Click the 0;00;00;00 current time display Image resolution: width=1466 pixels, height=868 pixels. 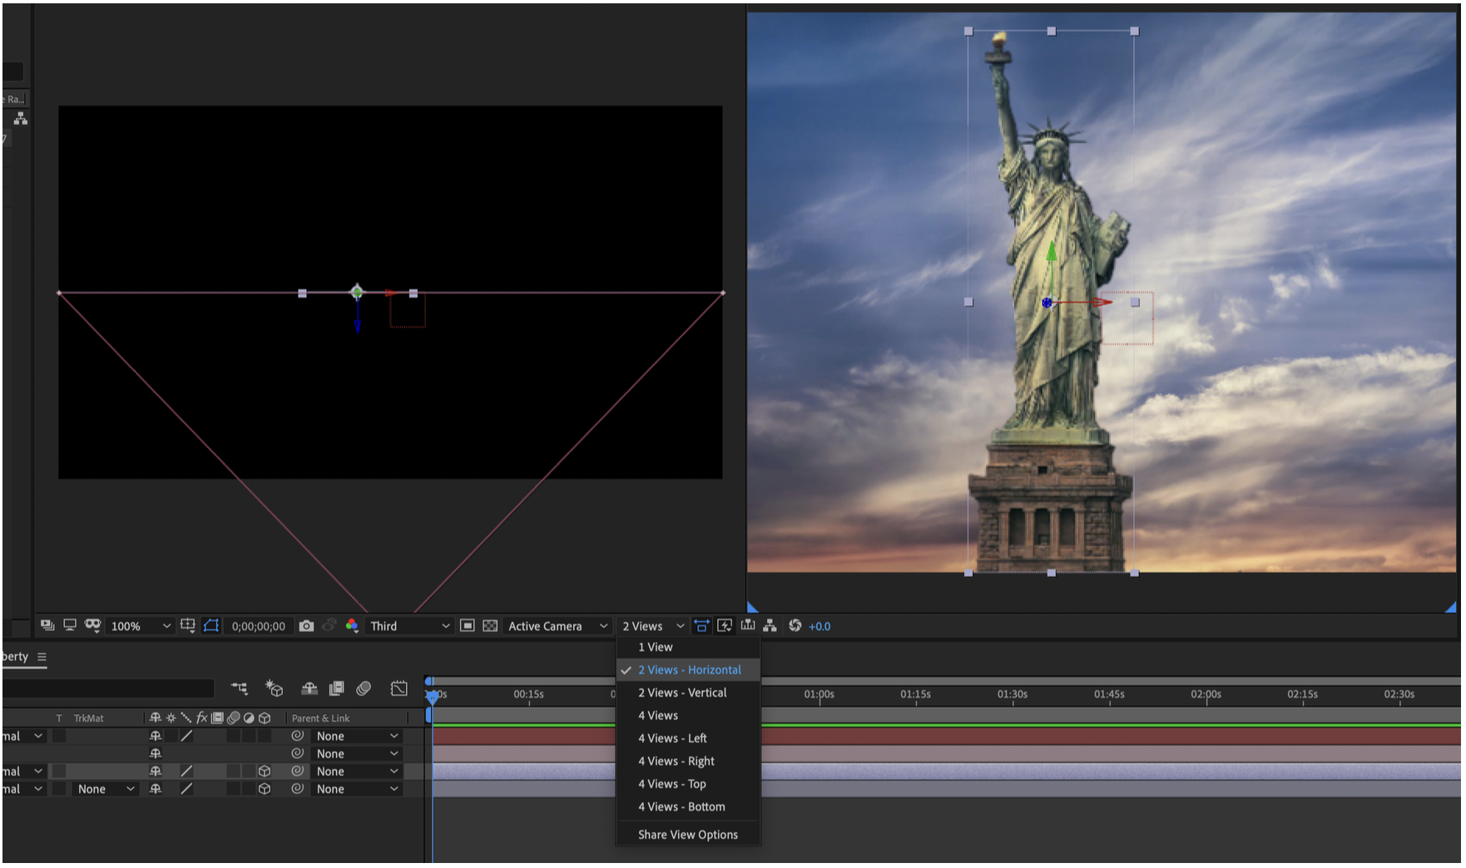(x=258, y=627)
